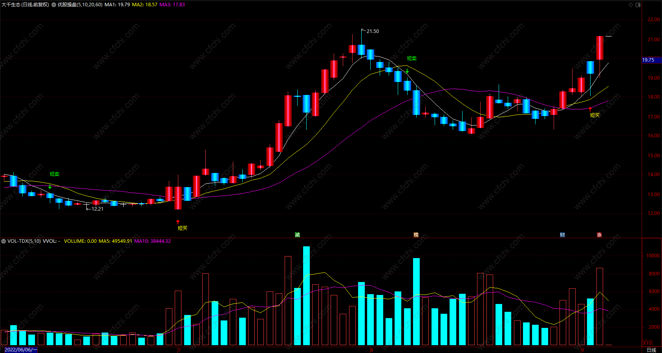Click the tallest cyan volume bar
Screen dimensions: 662x353
click(x=306, y=296)
